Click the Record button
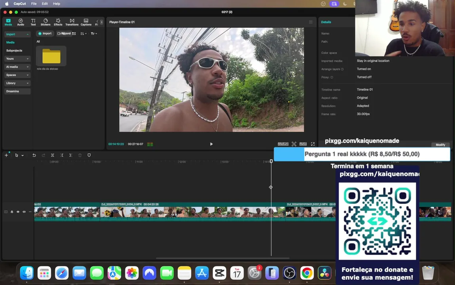This screenshot has width=455, height=285. tap(64, 34)
